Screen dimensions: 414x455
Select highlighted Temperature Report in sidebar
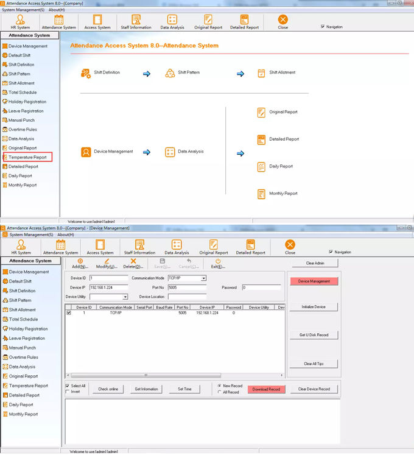[x=27, y=157]
